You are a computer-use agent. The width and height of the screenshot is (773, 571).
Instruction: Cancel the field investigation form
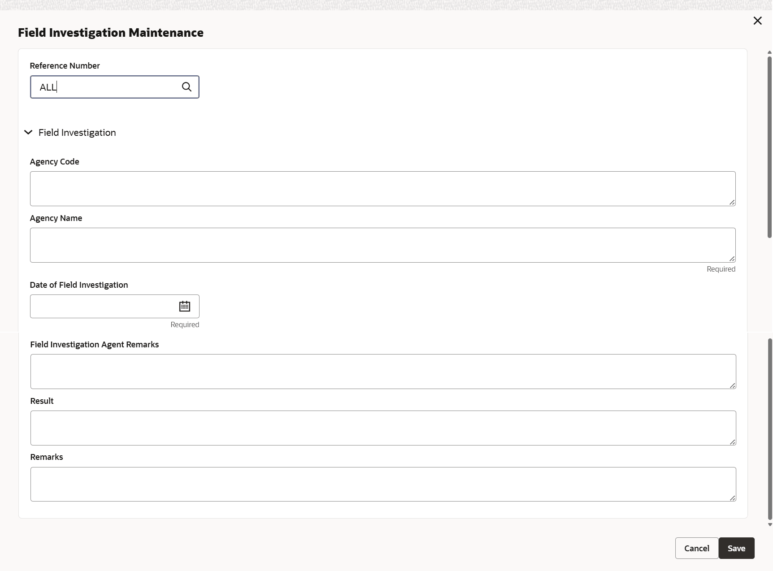(697, 548)
